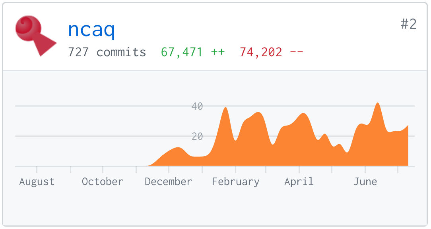Click the August axis label
Viewport: 431px width, 229px height.
click(37, 181)
